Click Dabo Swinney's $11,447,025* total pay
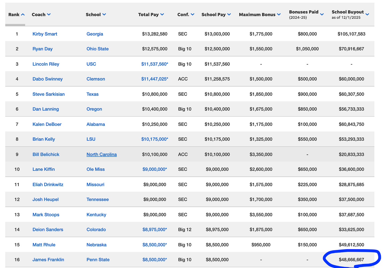This screenshot has height=268, width=391. click(155, 79)
